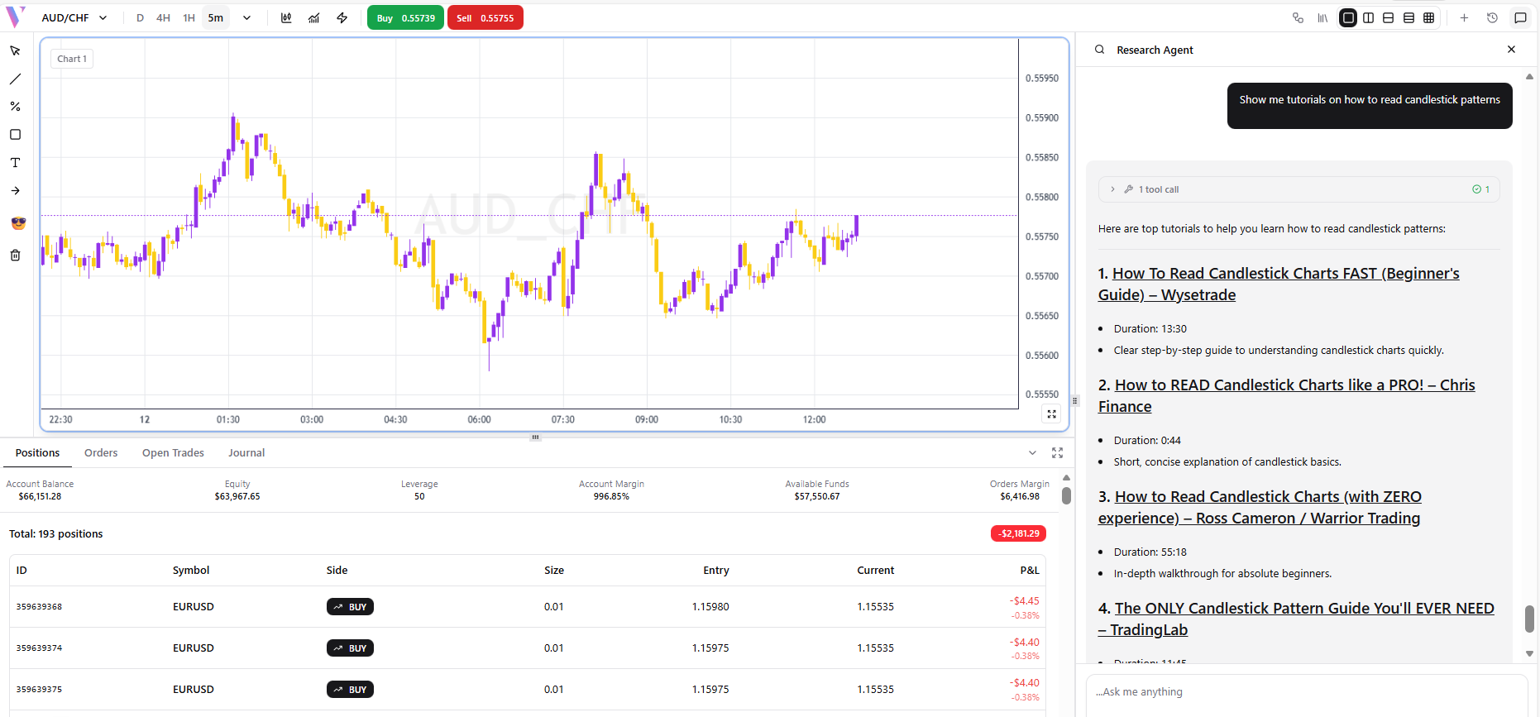Pick the text annotation tool

point(15,163)
